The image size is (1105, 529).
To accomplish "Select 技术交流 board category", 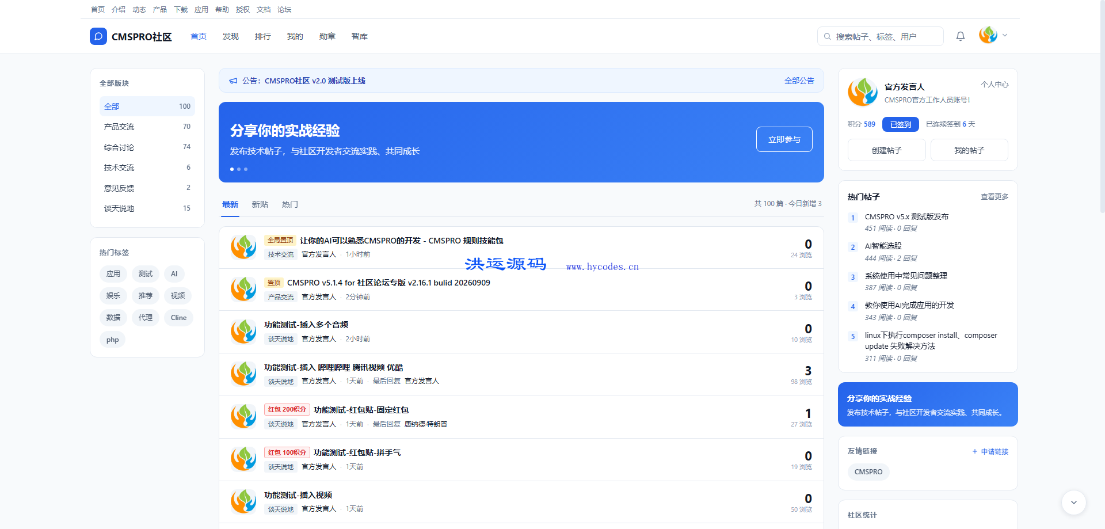I will 147,168.
